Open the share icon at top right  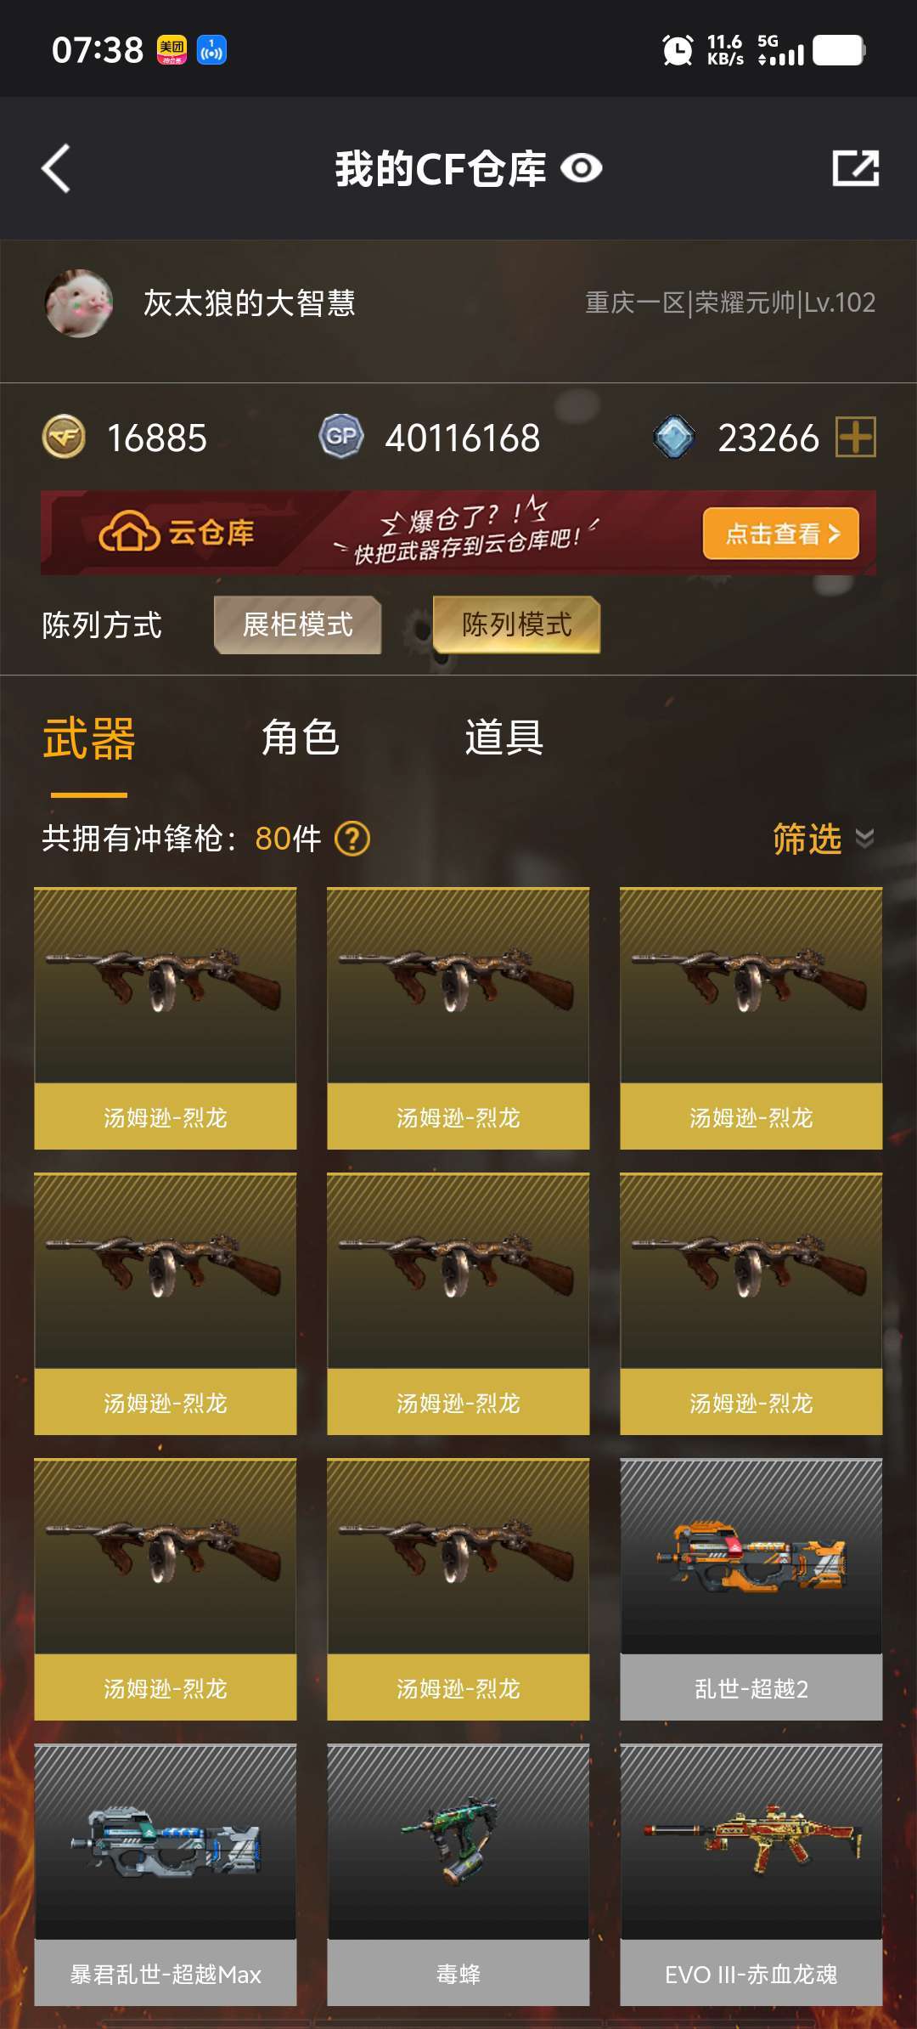(855, 168)
